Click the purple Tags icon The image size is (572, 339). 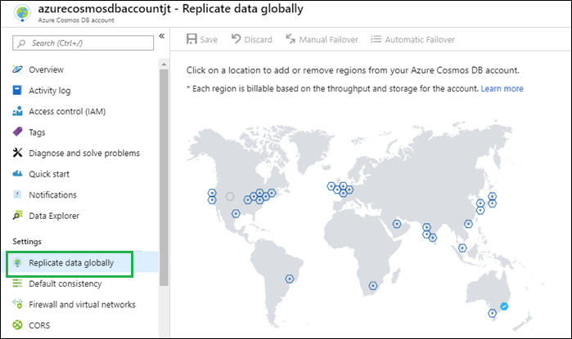[17, 132]
